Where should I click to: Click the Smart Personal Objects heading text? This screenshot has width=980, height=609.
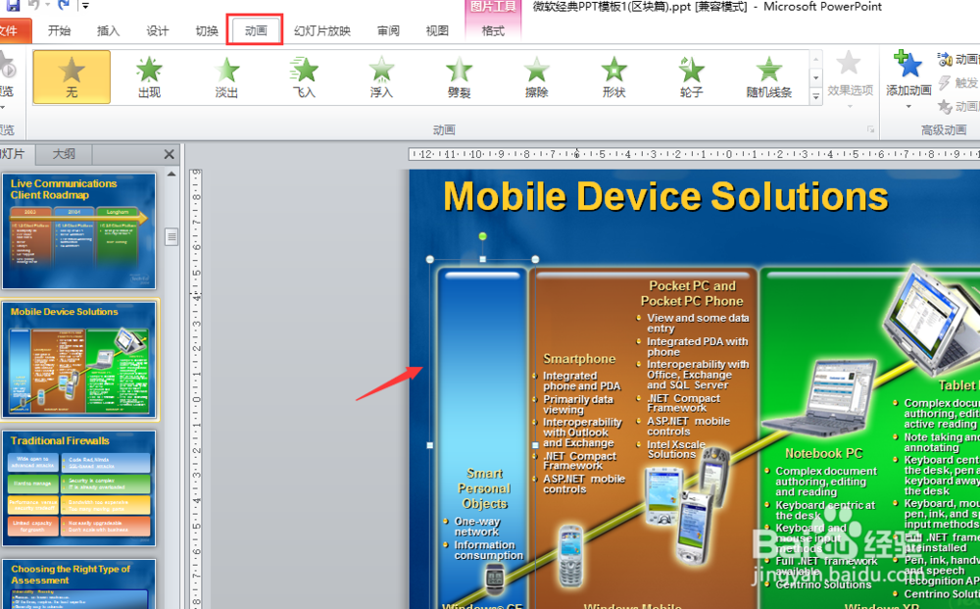coord(484,488)
